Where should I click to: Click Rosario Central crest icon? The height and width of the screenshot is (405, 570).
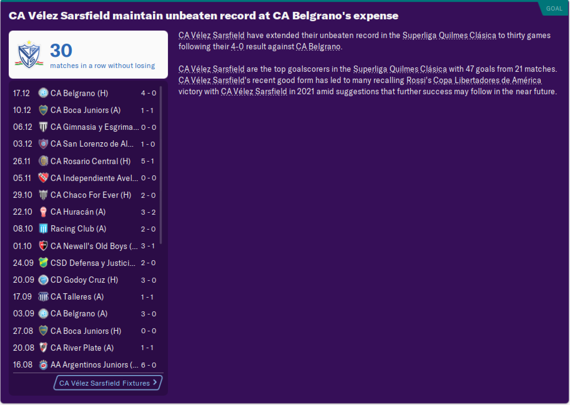[43, 161]
